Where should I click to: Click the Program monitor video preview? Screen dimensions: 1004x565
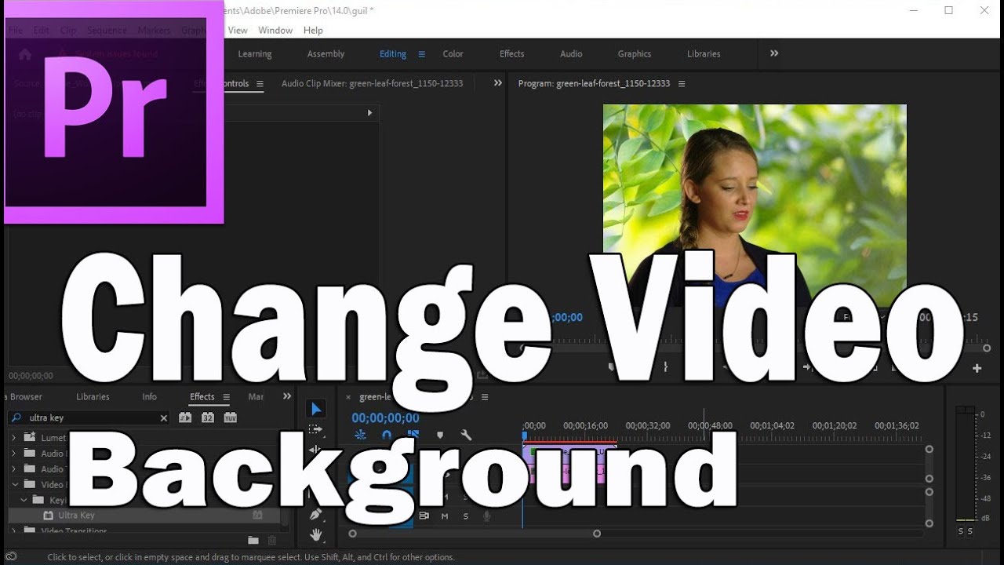pos(755,206)
